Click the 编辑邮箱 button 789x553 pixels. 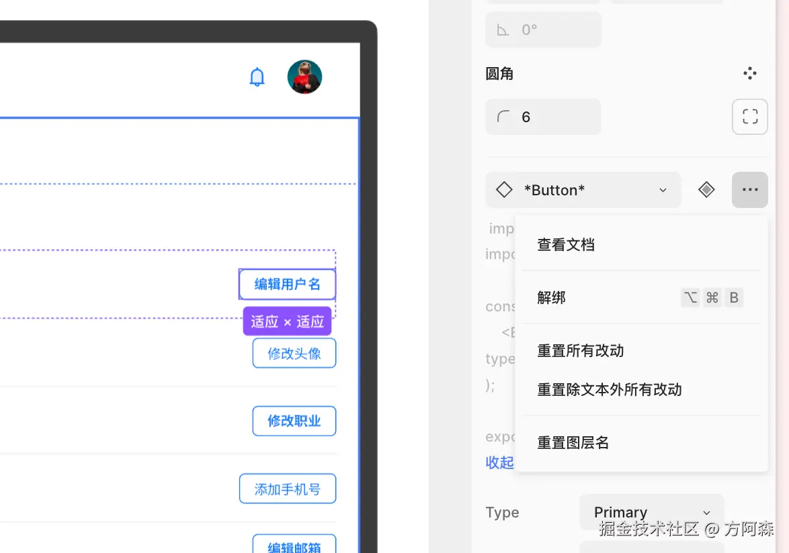pyautogui.click(x=294, y=544)
